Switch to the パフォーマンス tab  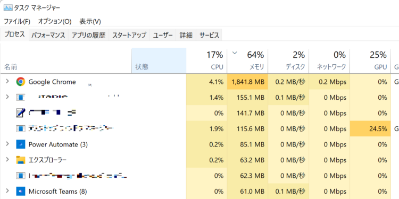pyautogui.click(x=48, y=35)
